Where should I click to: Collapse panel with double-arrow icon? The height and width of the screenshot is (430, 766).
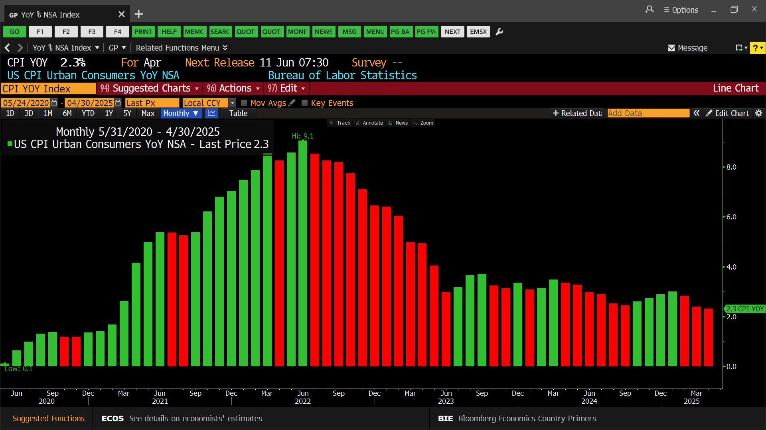coord(696,113)
